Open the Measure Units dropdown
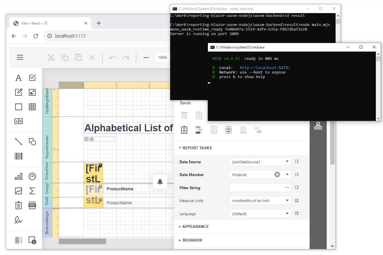This screenshot has width=383, height=255. (x=287, y=201)
